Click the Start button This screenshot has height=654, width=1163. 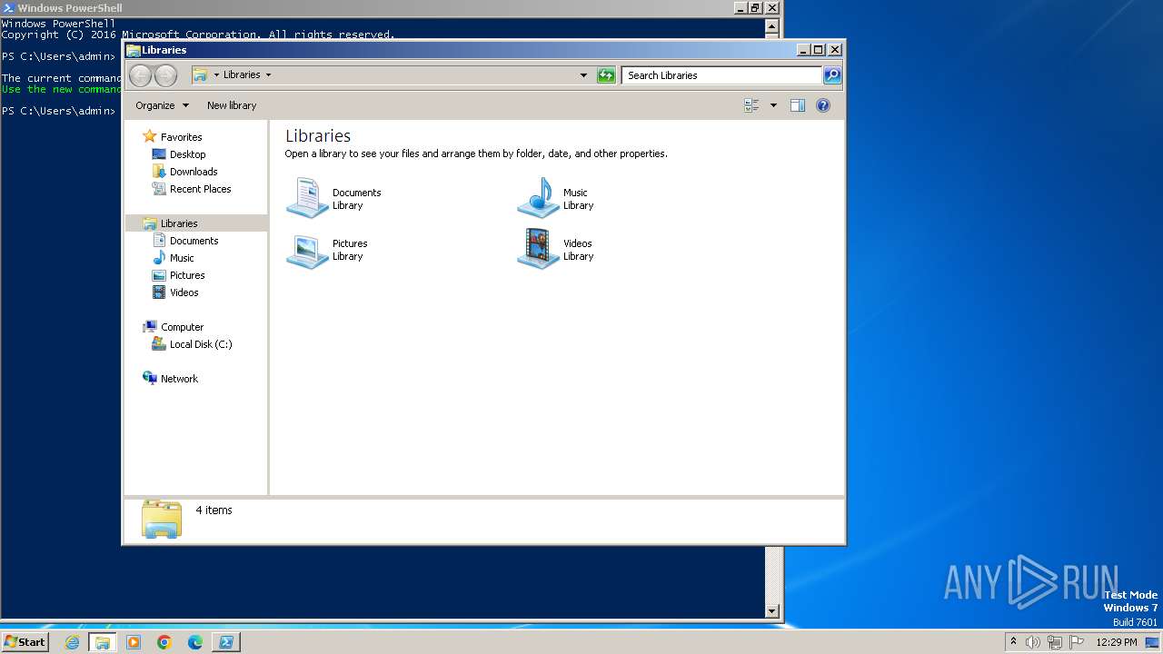(25, 642)
